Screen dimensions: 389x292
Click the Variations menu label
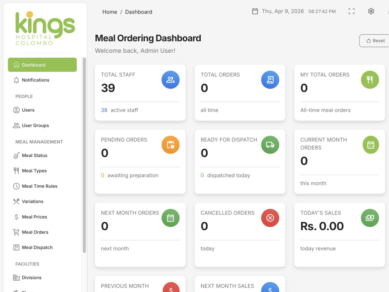click(33, 201)
